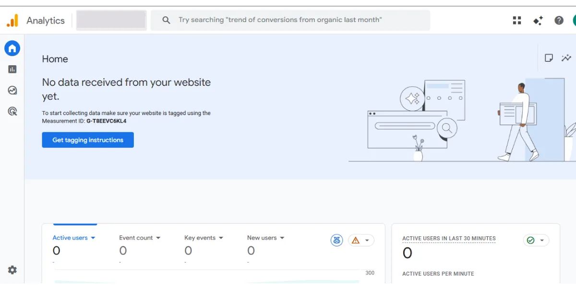
Task: Open Explore icon in sidebar
Action: 12,90
